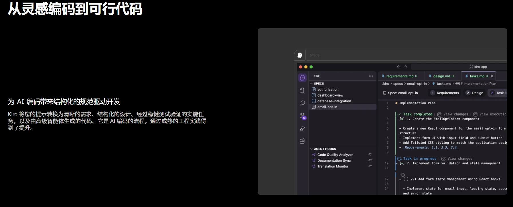Image resolution: width=513 pixels, height=207 pixels.
Task: Click the # Implementation Plan heading line
Action: (415, 103)
